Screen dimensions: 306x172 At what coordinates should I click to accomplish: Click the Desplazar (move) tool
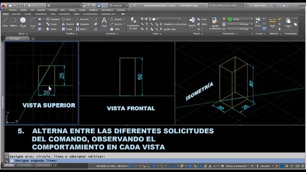(x=53, y=19)
